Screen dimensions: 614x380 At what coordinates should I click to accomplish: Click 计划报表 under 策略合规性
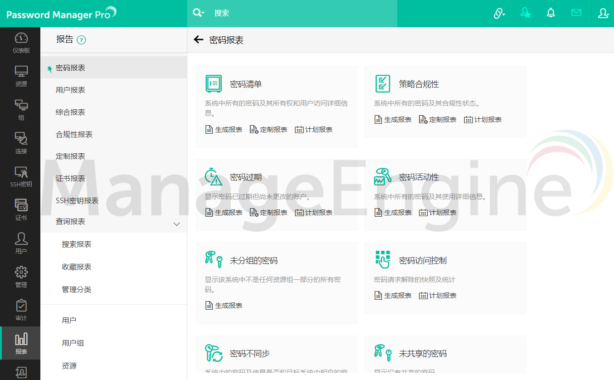(x=483, y=119)
